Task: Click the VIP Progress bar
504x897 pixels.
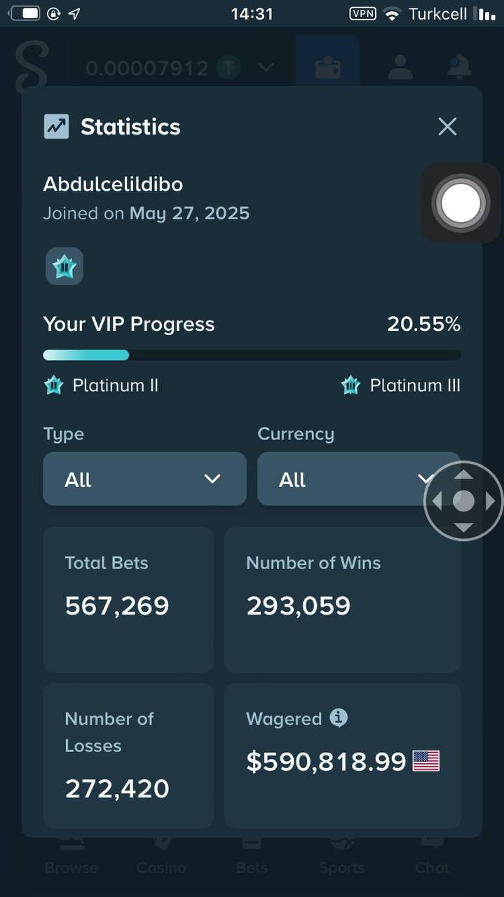Action: [252, 355]
